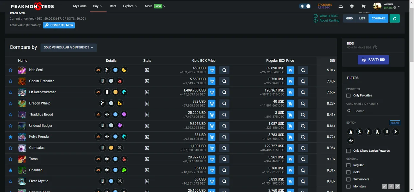Viewport: 414px width, 192px height.
Task: Open My Cards in top navigation
Action: pos(80,6)
